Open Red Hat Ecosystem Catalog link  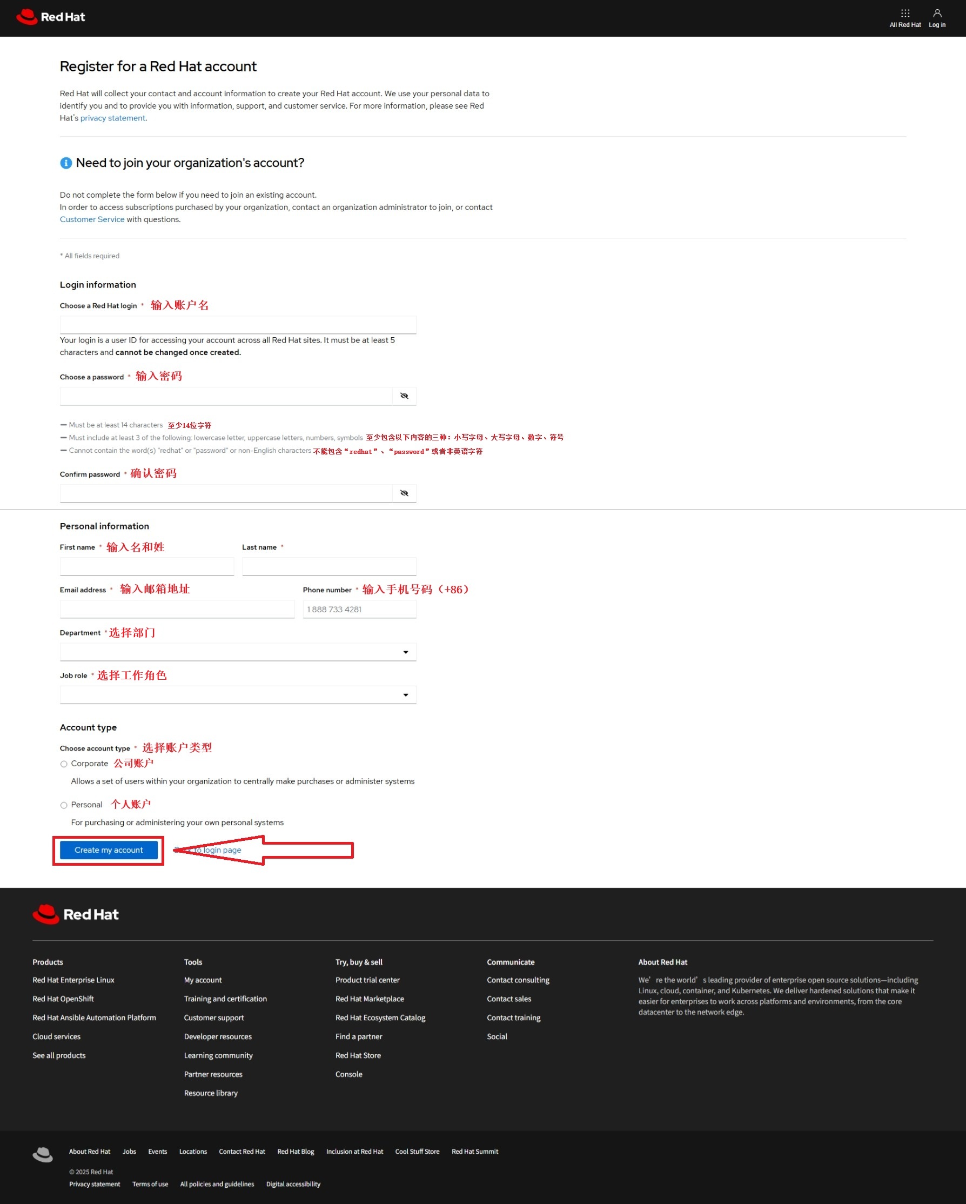[380, 1018]
